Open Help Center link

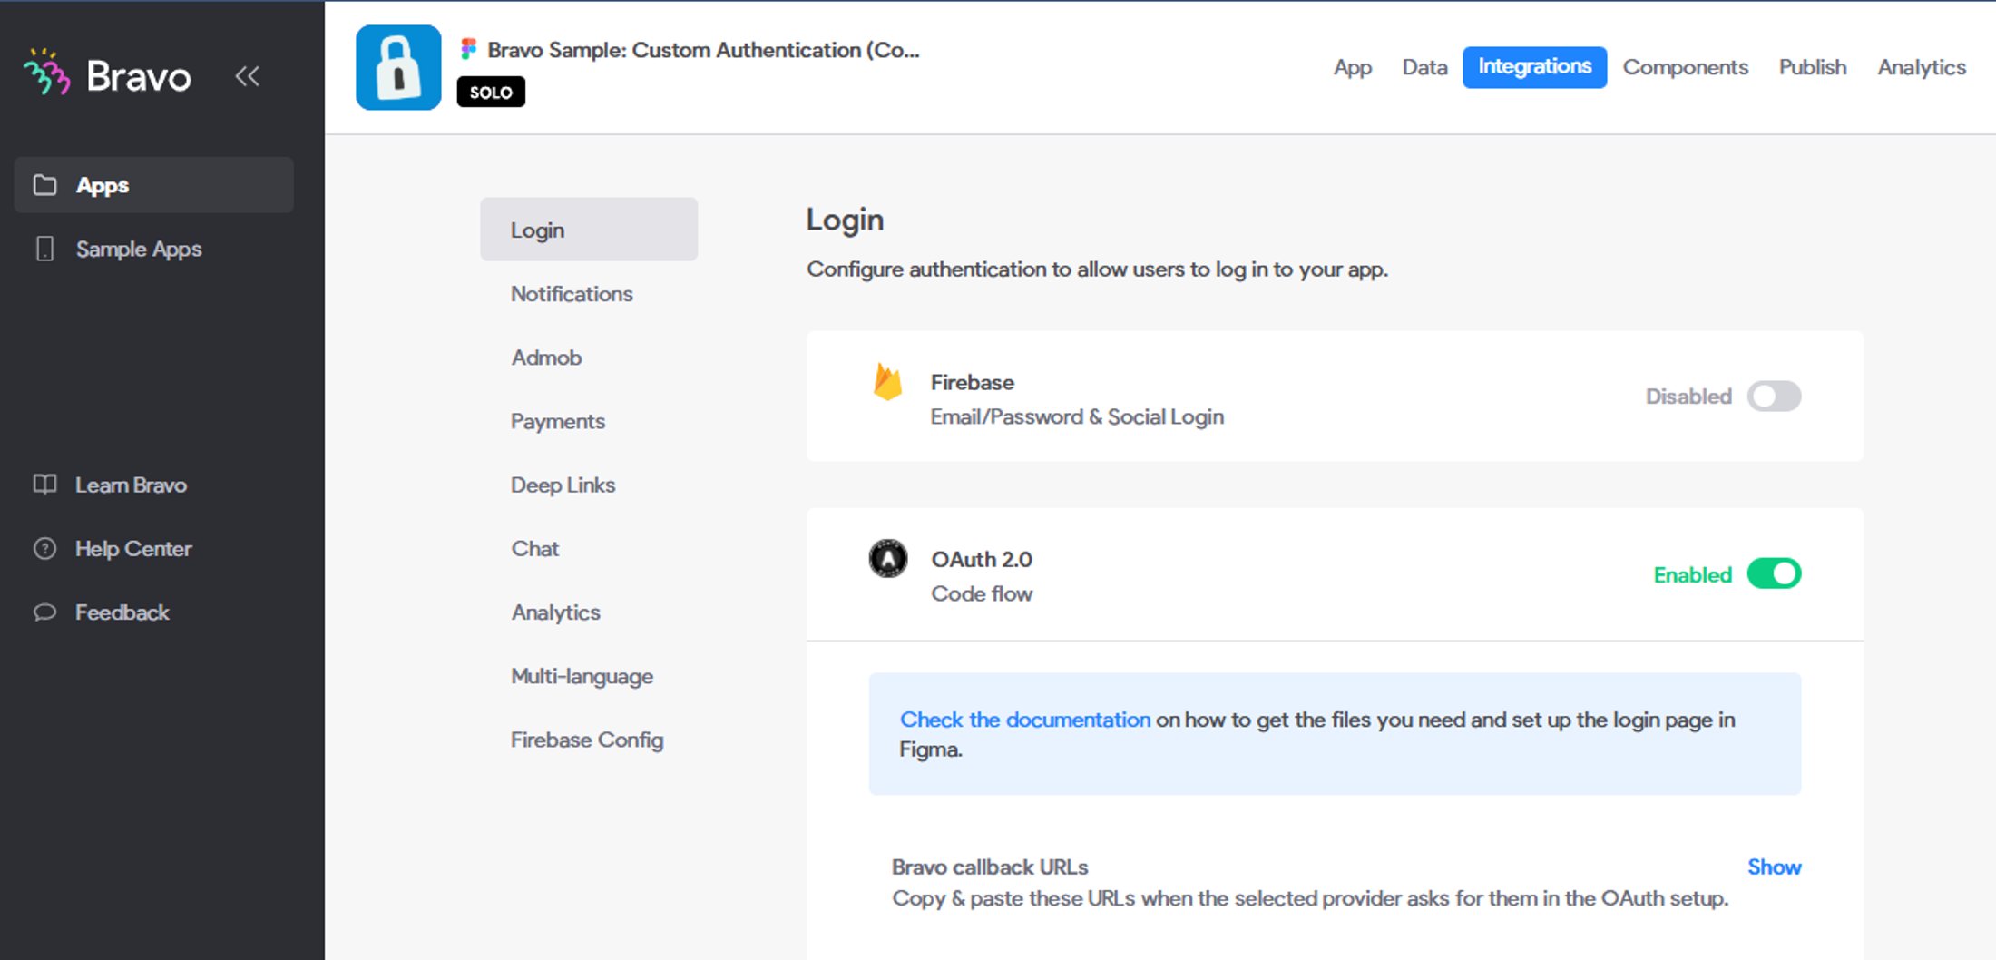[x=133, y=548]
